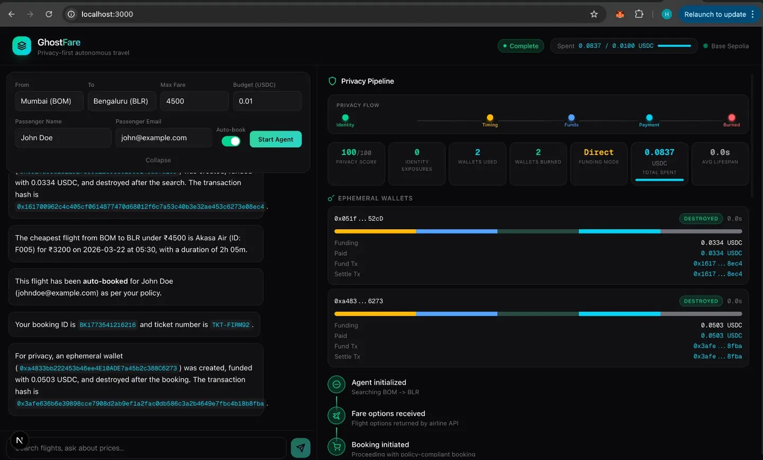The height and width of the screenshot is (460, 763).
Task: Click the Base Sepolia network indicator
Action: [x=726, y=46]
